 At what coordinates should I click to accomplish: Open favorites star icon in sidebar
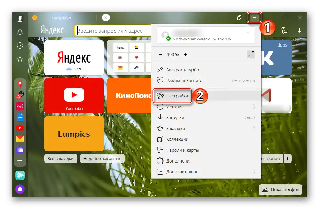[x=20, y=59]
